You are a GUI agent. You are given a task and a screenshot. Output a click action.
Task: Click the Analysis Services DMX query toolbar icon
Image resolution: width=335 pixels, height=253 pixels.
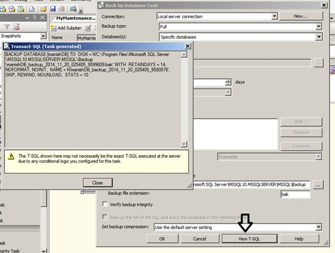(12, 9)
